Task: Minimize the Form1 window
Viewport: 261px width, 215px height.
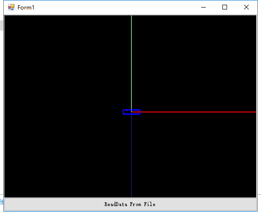Action: (204, 8)
